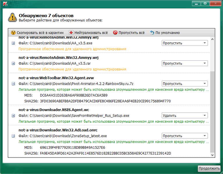Screen dimensions: 223x174
Task: Click heading 'Обнаружено 7 объектов'
Action: coord(46,16)
